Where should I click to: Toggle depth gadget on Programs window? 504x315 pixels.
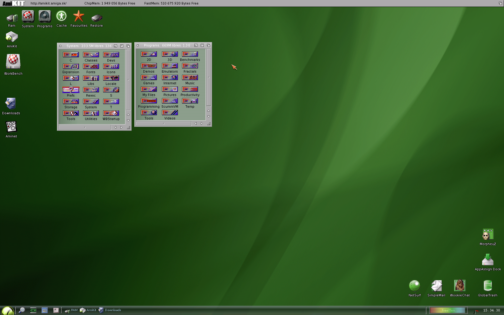(x=208, y=45)
